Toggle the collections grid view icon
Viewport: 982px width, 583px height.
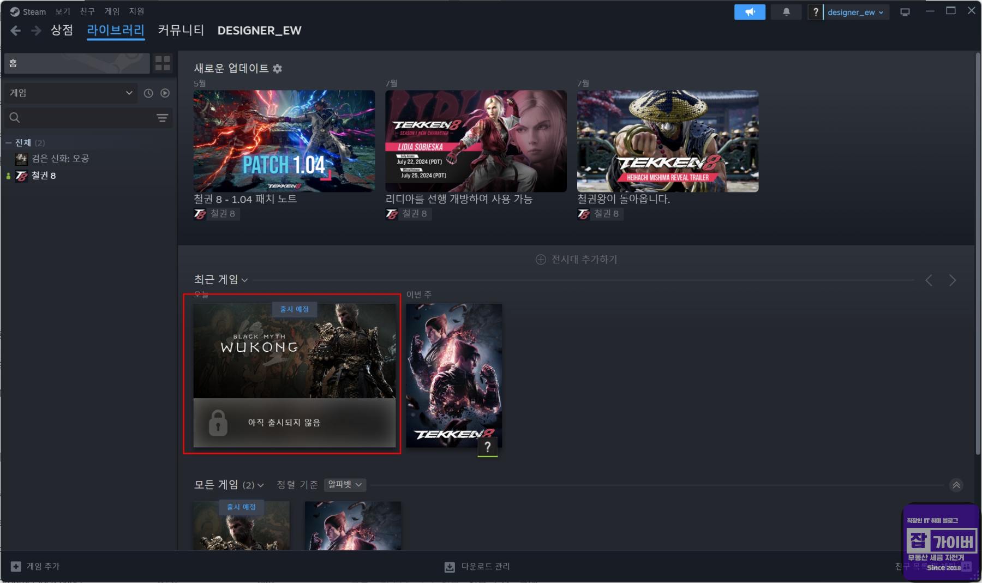163,63
